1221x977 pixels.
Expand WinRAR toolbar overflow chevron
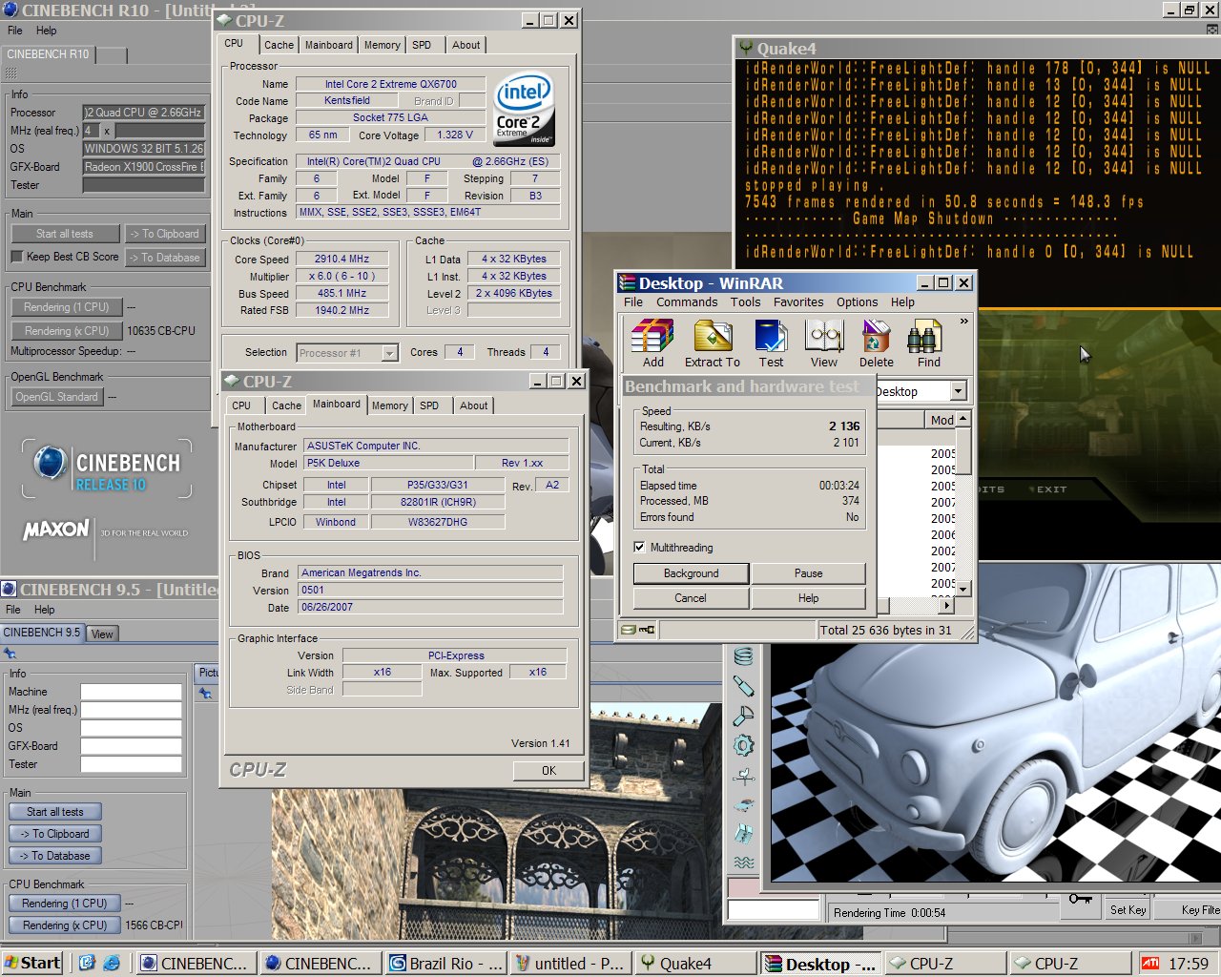coord(963,322)
